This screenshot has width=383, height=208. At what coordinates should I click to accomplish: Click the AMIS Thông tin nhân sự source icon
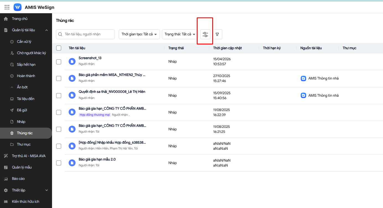click(x=303, y=78)
